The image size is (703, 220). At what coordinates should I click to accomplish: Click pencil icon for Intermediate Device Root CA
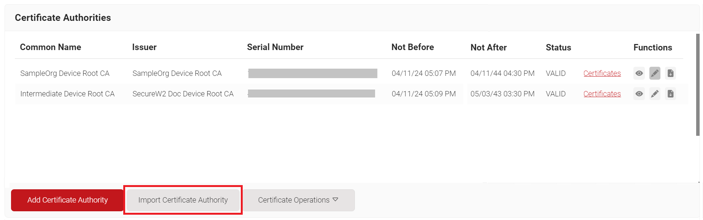click(x=655, y=94)
